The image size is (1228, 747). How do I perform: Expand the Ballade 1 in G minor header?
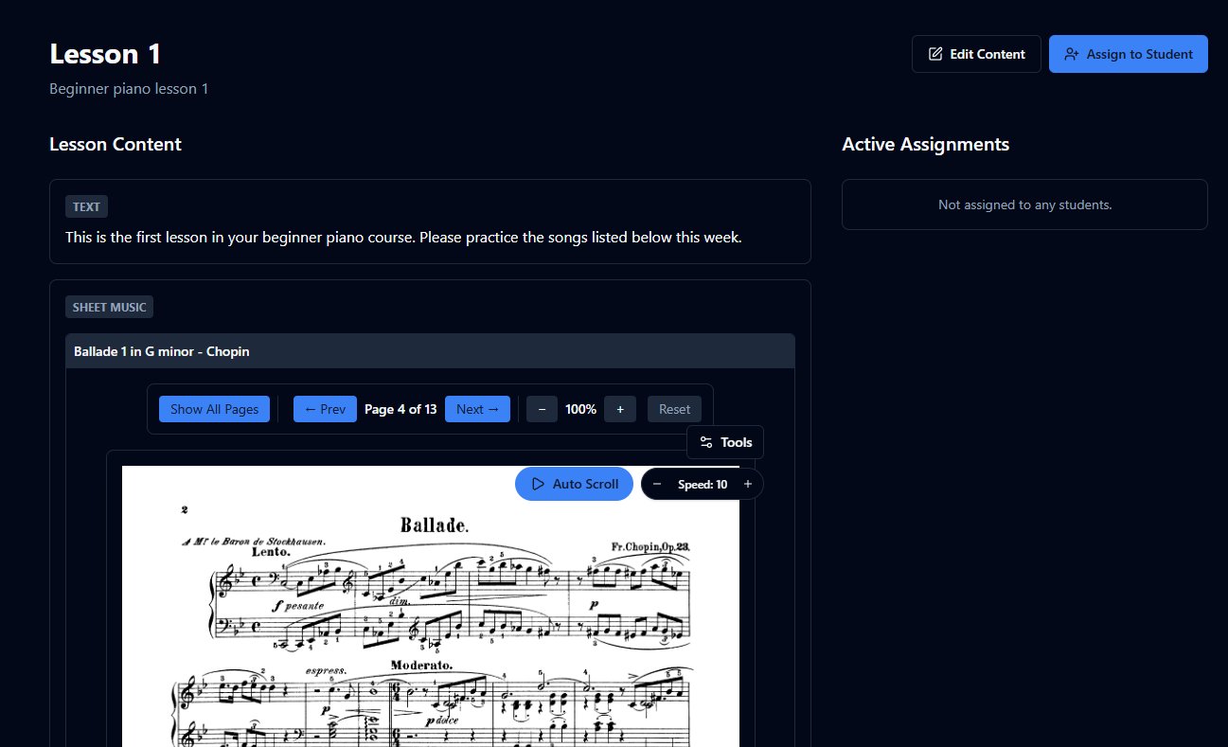click(430, 351)
